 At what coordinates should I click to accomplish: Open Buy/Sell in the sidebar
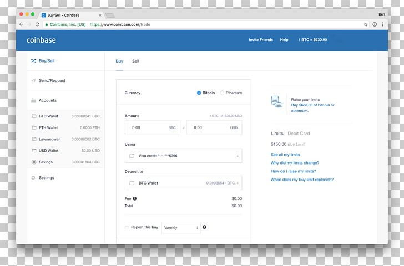point(65,61)
